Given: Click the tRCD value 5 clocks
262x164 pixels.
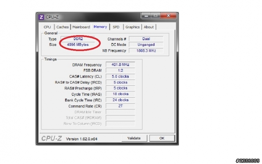Looking at the screenshot, I should 120,82.
